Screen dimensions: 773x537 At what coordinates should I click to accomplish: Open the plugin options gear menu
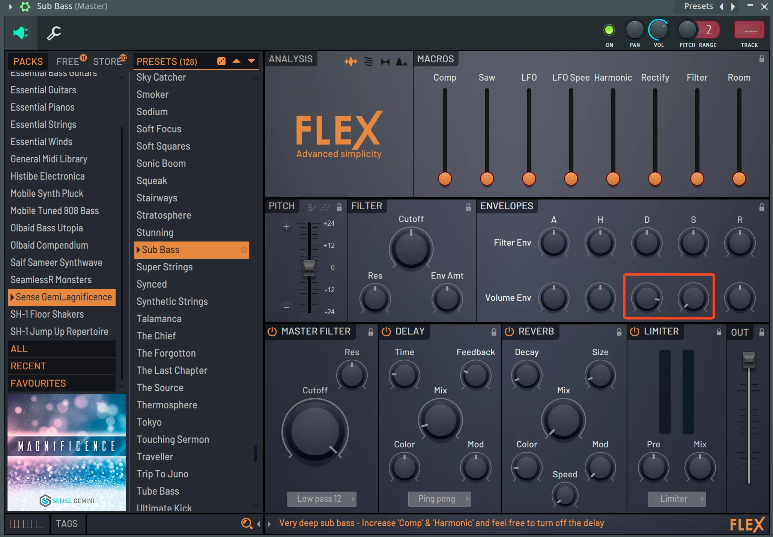point(25,6)
